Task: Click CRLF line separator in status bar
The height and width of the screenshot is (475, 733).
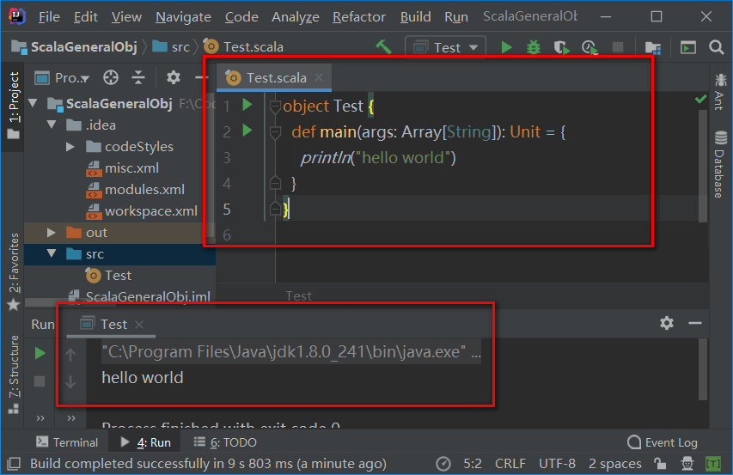Action: coord(510,464)
